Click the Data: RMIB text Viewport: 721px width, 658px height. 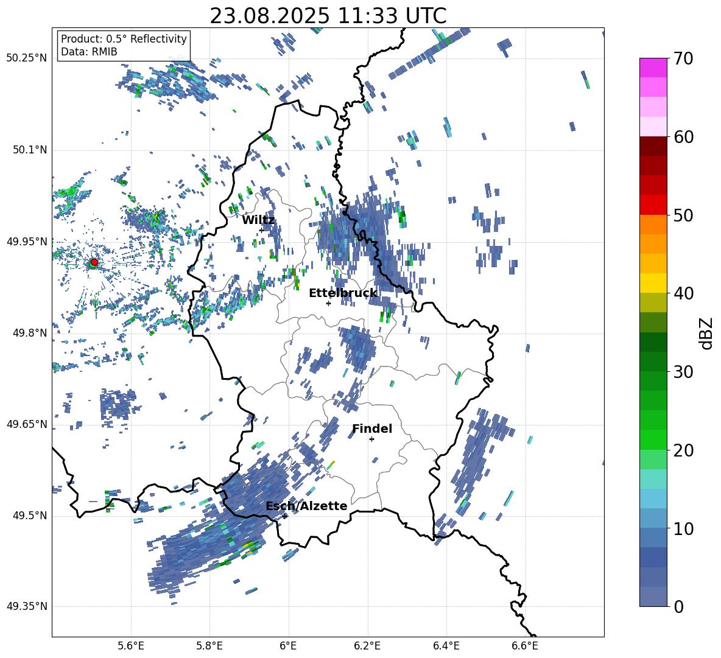point(89,52)
